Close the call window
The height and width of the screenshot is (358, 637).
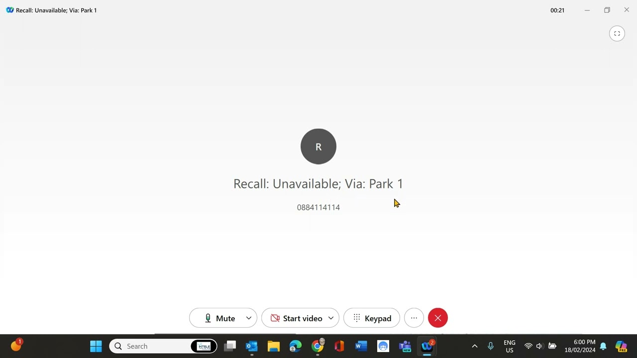click(627, 10)
